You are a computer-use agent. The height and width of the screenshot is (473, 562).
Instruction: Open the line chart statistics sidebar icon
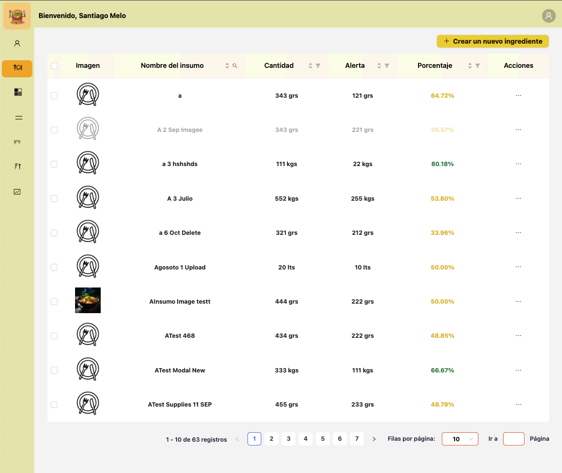coord(17,192)
